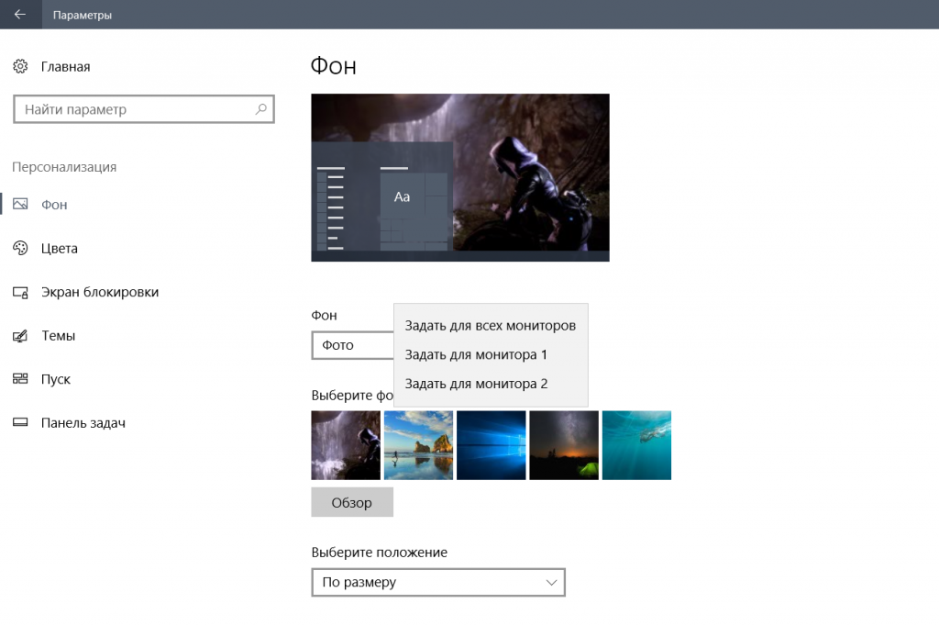Expand the По размеру position dropdown

click(x=438, y=582)
